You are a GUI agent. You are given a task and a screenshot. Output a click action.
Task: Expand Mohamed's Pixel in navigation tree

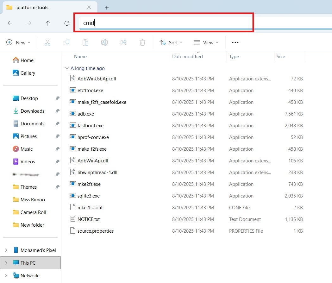pyautogui.click(x=6, y=250)
